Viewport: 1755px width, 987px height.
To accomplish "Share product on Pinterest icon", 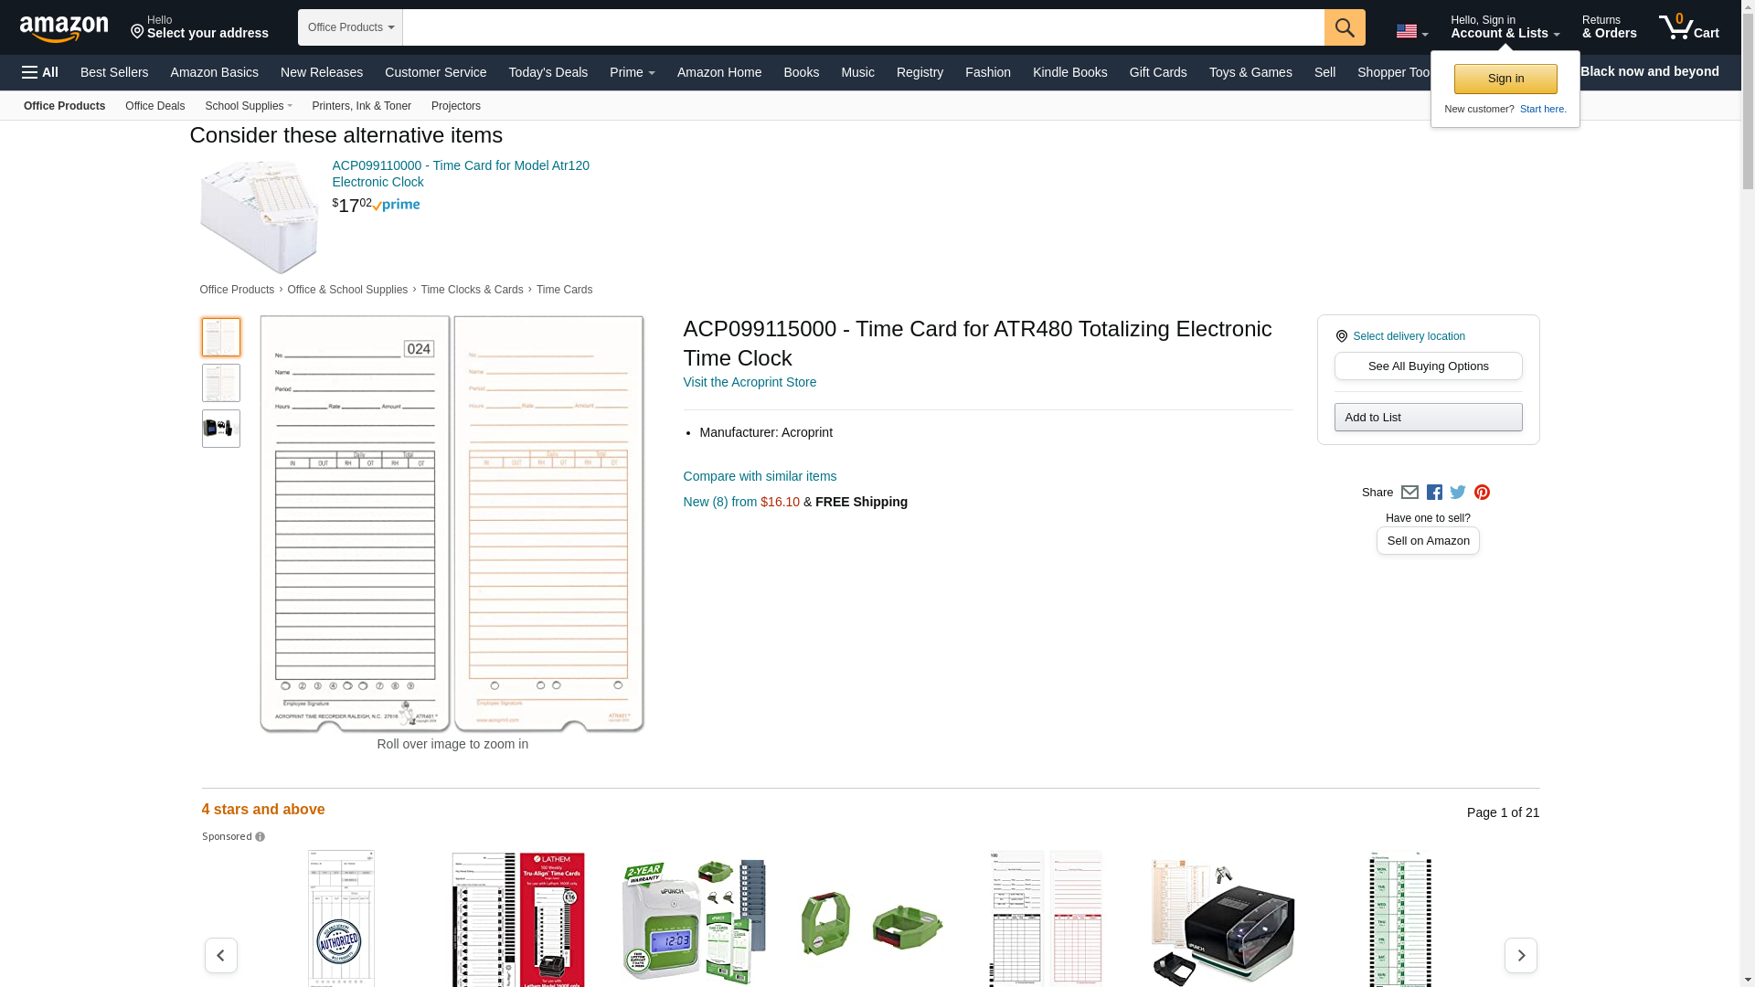I will pos(1482,493).
